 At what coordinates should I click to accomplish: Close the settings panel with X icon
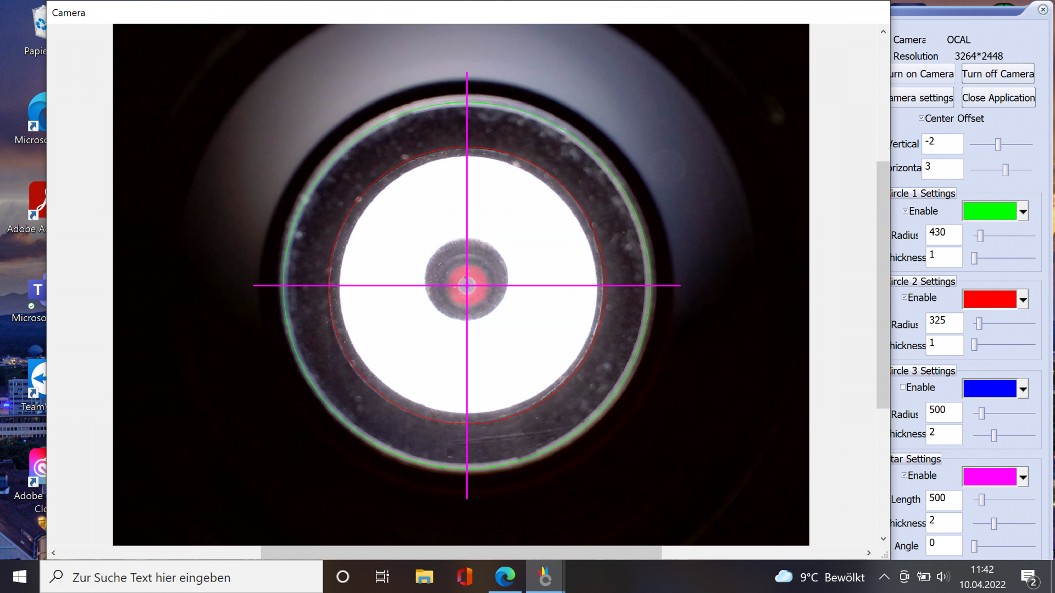(x=1043, y=9)
